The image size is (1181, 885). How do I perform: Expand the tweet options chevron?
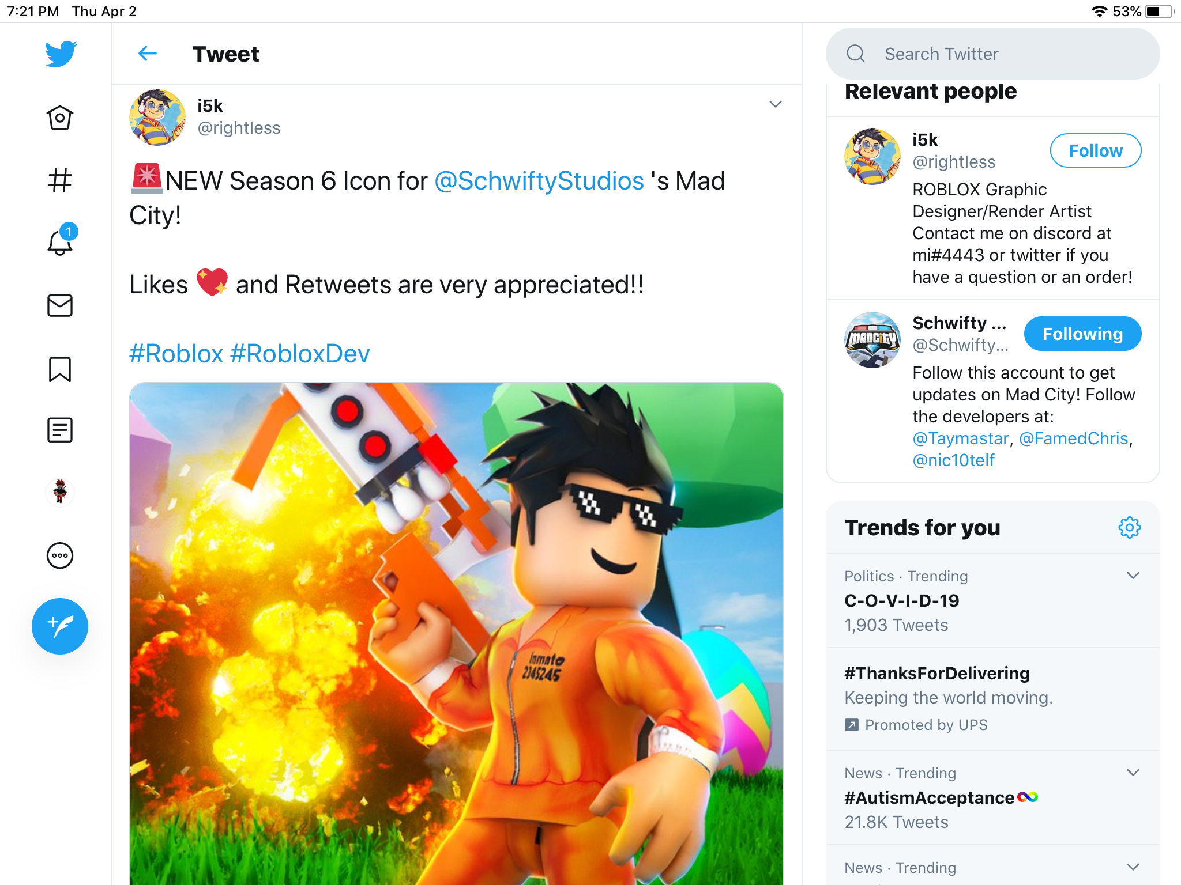(776, 104)
